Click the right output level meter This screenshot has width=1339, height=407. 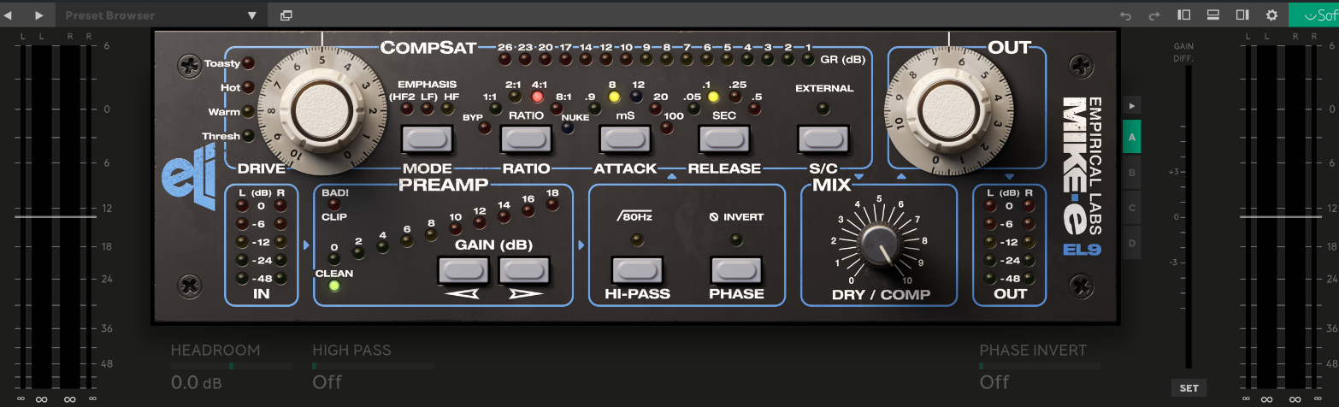[1280, 218]
